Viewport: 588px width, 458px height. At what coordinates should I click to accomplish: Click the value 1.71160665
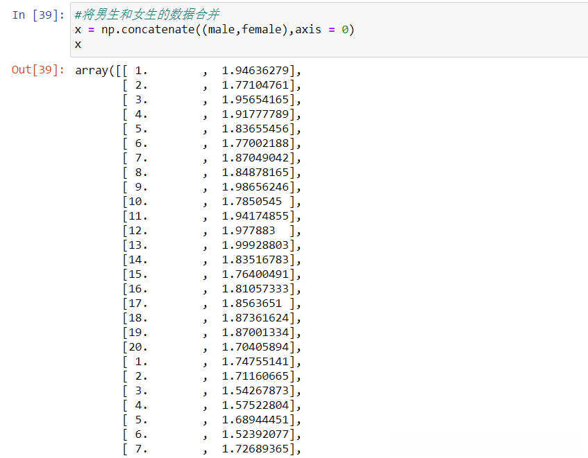pyautogui.click(x=255, y=376)
